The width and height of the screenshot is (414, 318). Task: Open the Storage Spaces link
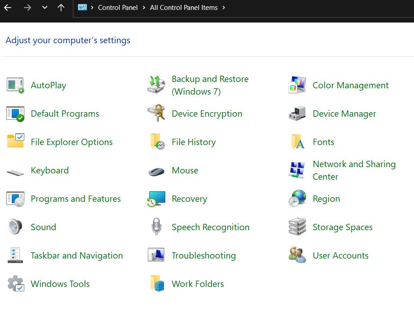pos(342,227)
